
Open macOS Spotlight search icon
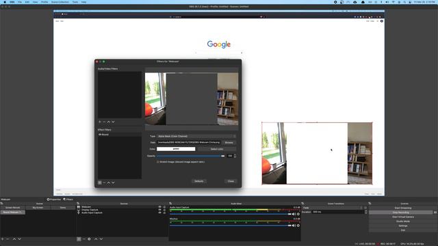point(404,2)
